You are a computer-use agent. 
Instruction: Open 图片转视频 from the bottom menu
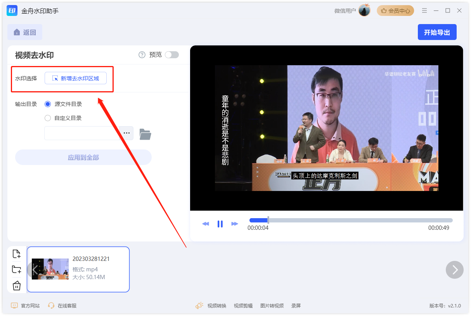pyautogui.click(x=272, y=306)
